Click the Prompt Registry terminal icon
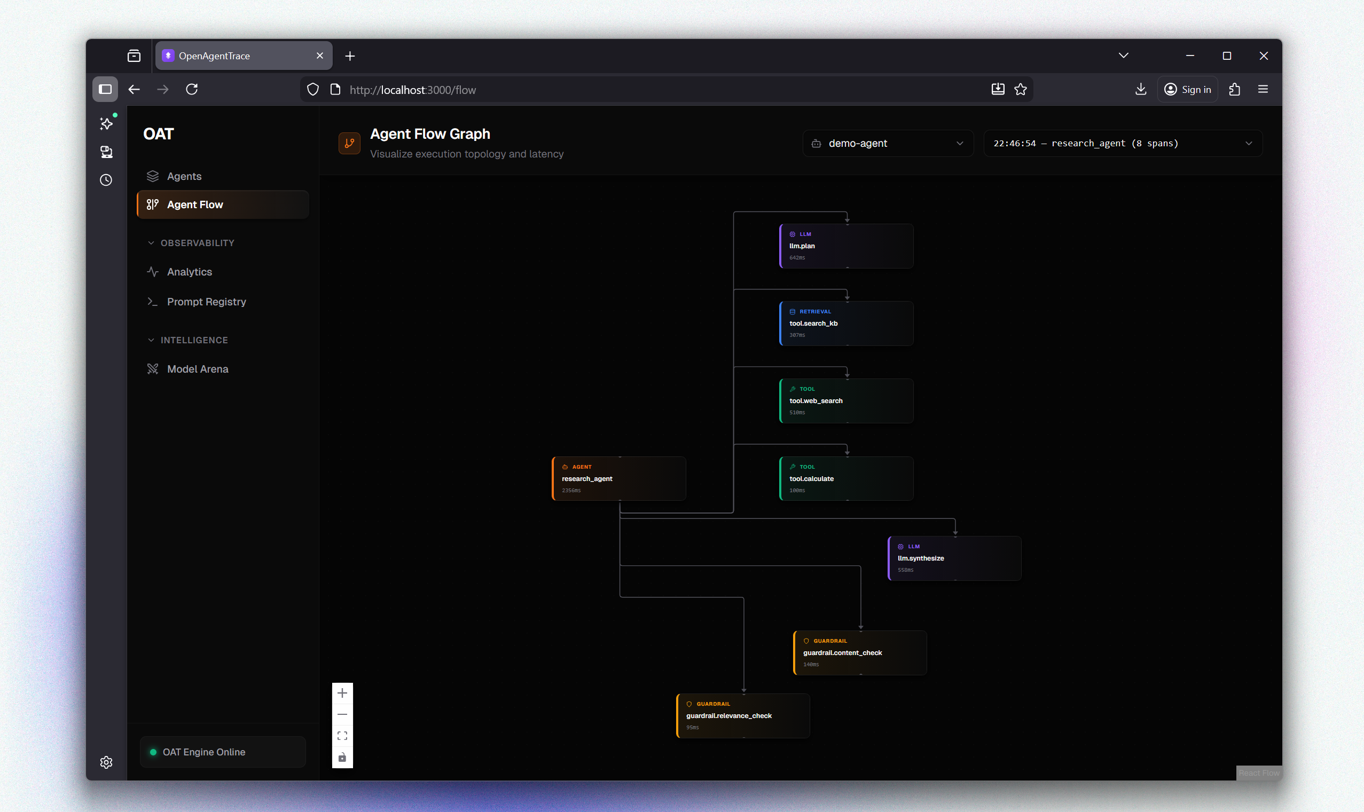 tap(152, 302)
